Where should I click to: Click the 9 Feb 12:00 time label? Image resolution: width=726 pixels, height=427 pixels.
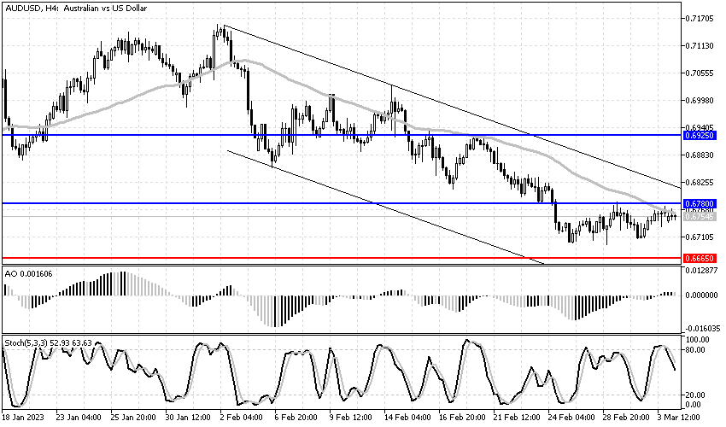click(350, 418)
